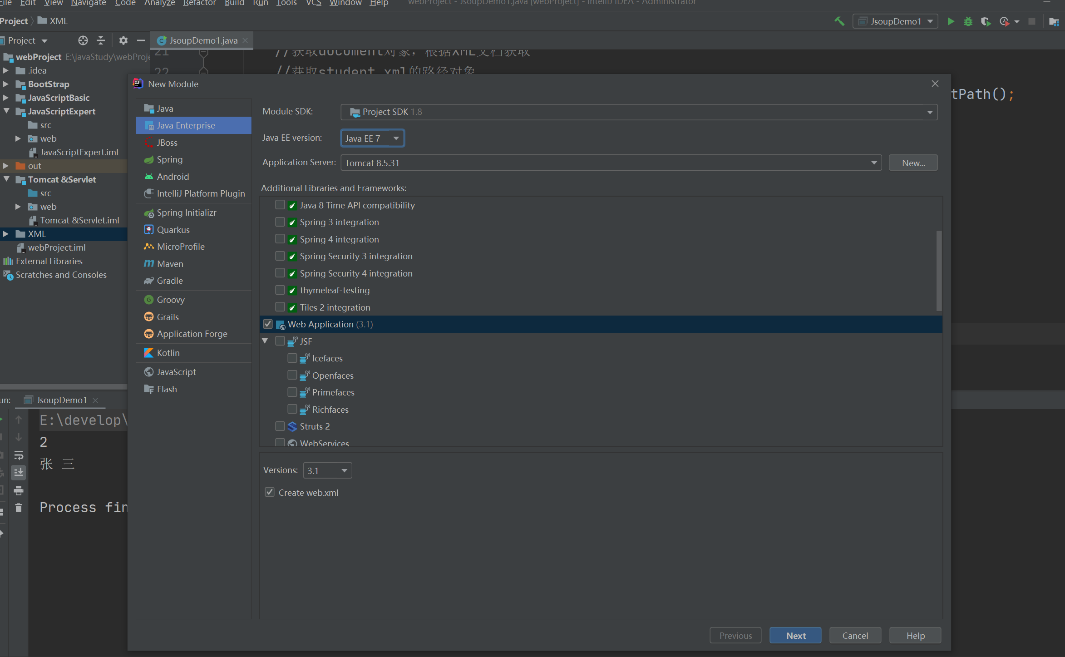Open the JsoupDemo1 run configuration dropdown

[x=895, y=21]
